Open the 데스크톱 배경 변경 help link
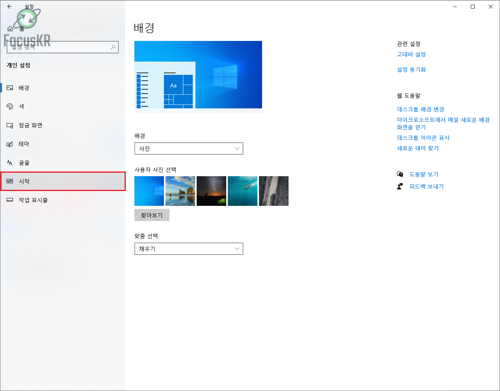The width and height of the screenshot is (500, 391). click(x=421, y=110)
